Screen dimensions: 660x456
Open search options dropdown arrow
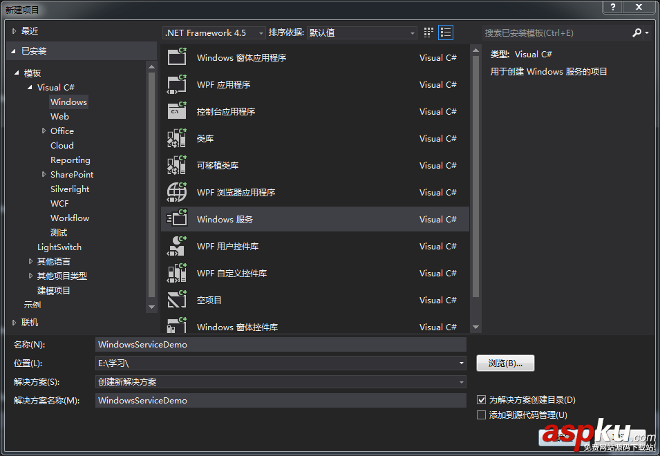click(x=647, y=32)
